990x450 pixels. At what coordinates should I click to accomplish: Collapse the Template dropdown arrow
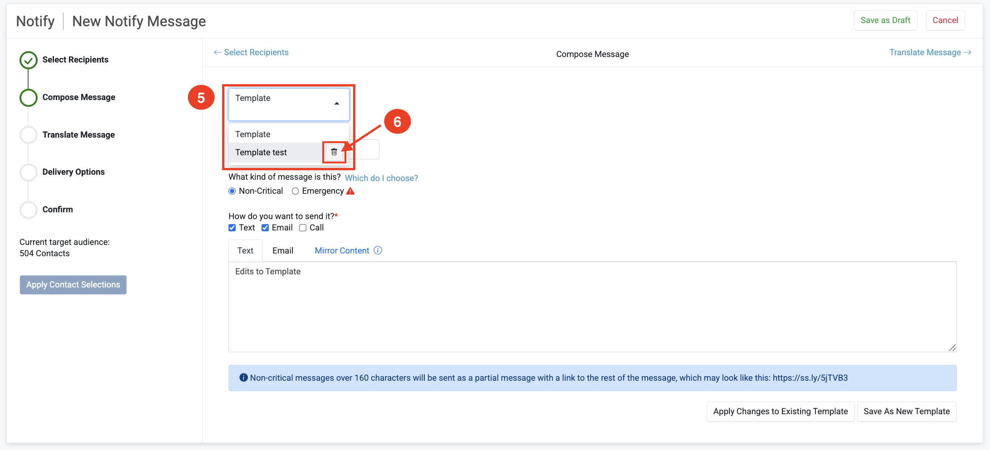click(x=337, y=104)
